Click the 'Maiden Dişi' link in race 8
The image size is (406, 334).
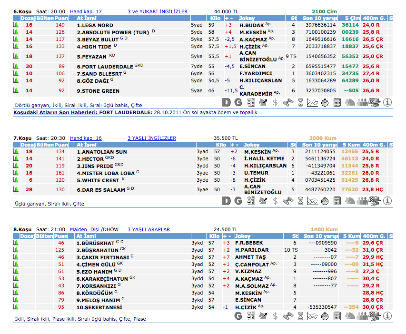point(85,229)
